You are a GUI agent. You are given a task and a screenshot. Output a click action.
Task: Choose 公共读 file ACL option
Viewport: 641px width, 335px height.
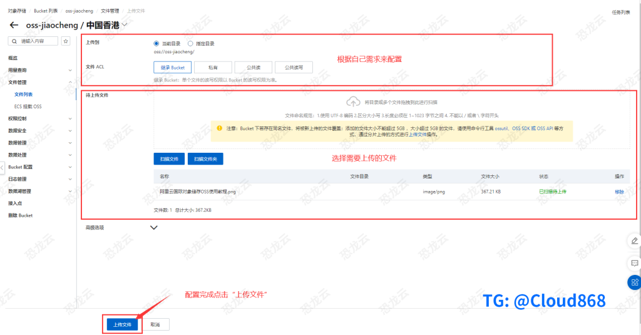pos(254,68)
